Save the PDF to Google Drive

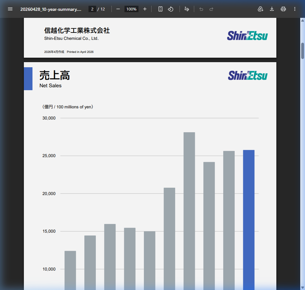point(260,9)
